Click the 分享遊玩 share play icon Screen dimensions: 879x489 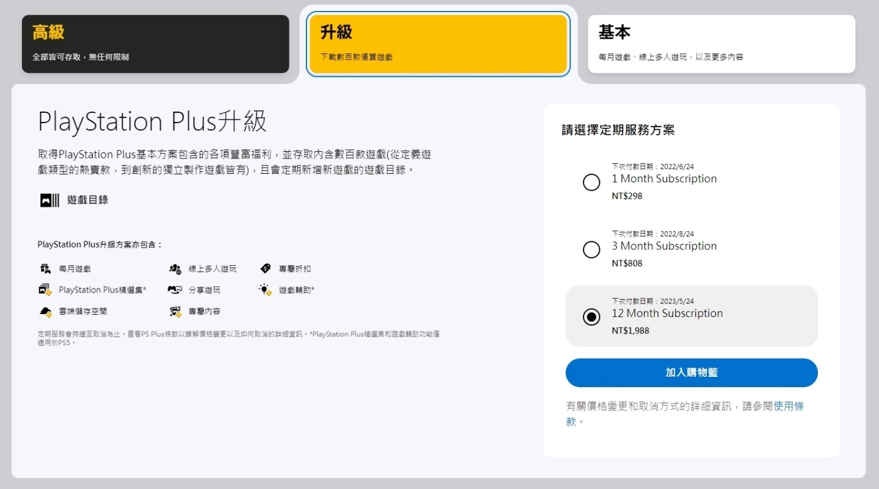(x=174, y=290)
